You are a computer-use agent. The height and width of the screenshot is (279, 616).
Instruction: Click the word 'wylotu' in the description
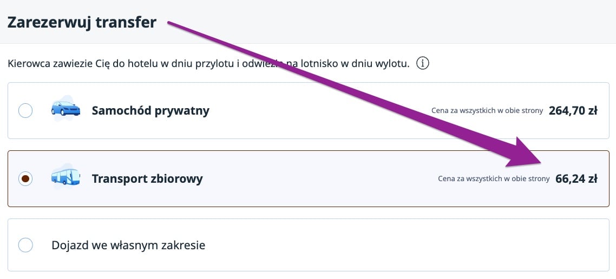392,64
